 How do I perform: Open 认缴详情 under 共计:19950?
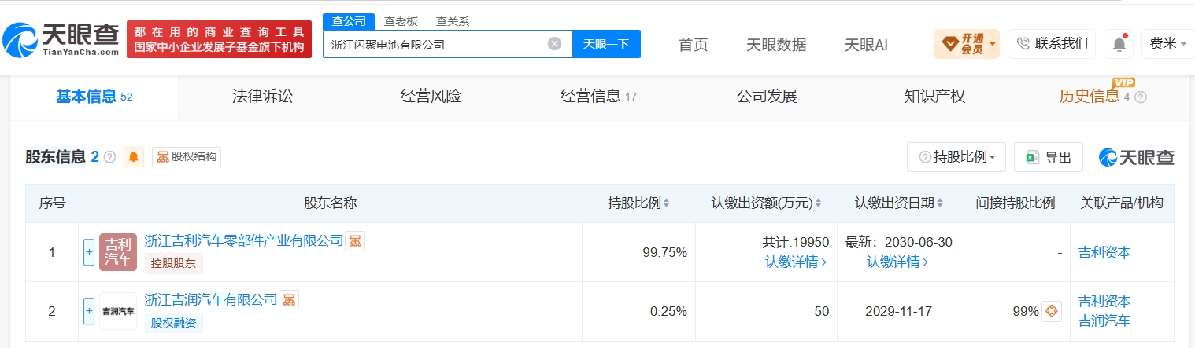(x=796, y=262)
